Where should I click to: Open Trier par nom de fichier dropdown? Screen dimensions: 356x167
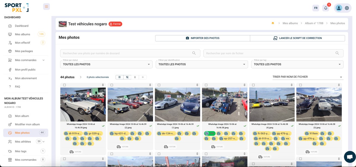pos(308,77)
